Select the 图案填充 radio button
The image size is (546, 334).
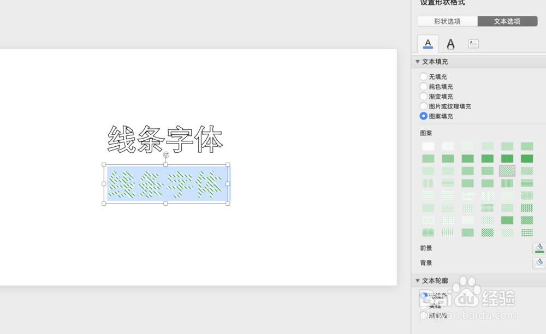(424, 116)
